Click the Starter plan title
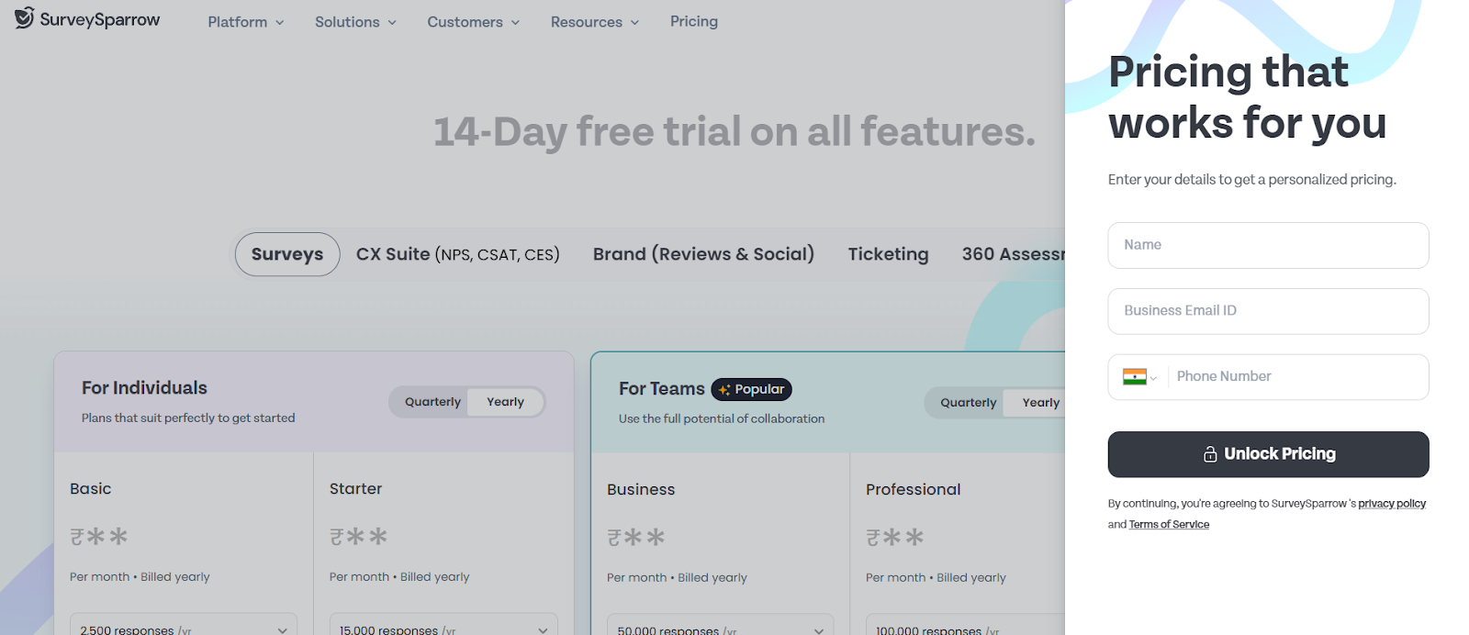This screenshot has height=635, width=1469. click(x=355, y=489)
